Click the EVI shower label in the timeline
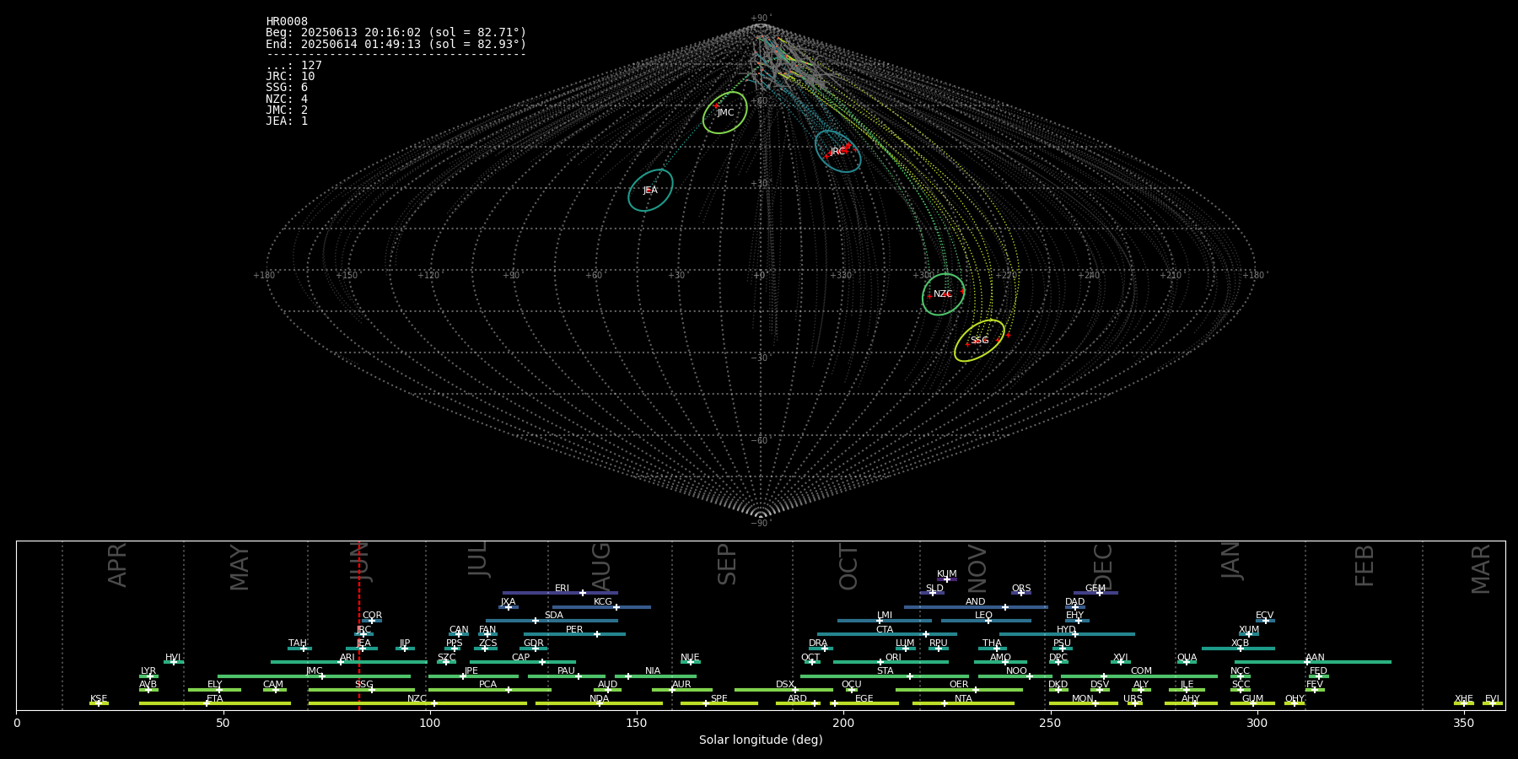 1493,699
